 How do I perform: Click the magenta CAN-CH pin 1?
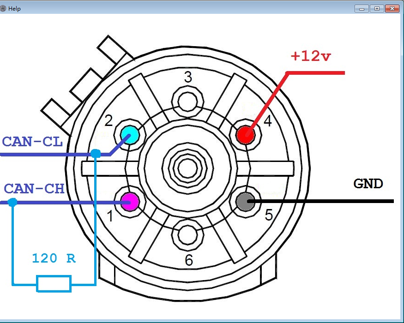pos(130,201)
